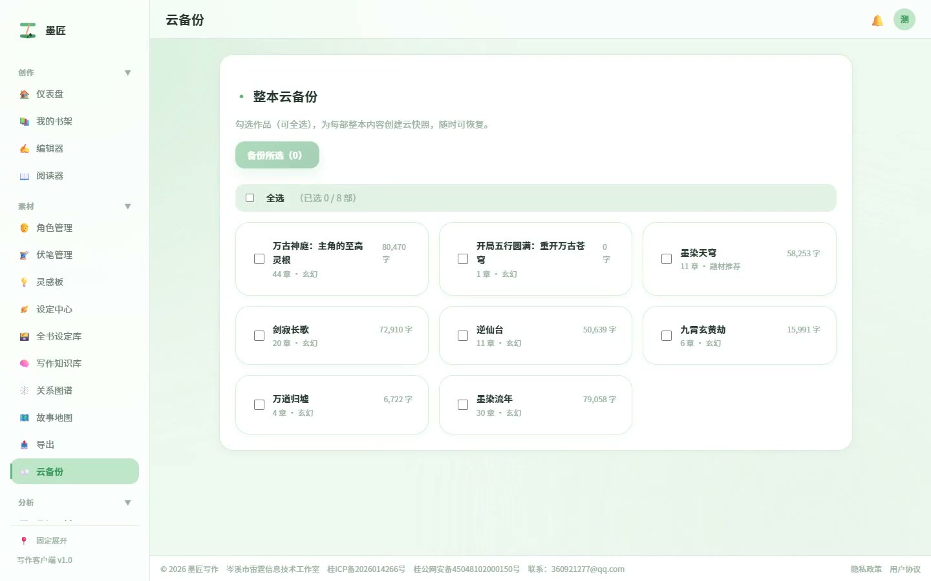Click the 角色管理 face icon
931x581 pixels.
(25, 228)
